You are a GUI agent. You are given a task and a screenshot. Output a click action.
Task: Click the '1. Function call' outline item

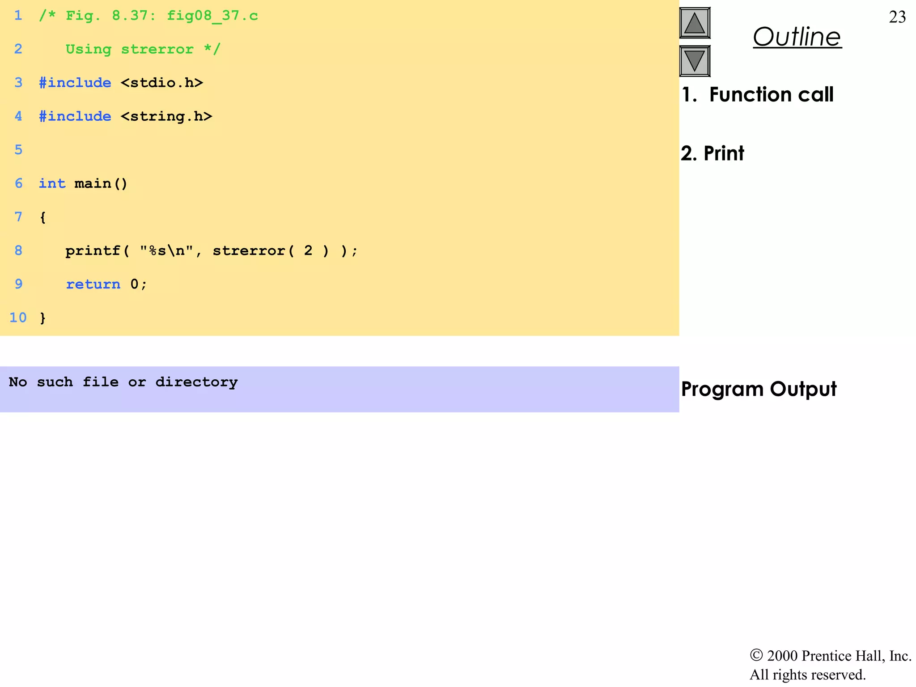click(757, 95)
